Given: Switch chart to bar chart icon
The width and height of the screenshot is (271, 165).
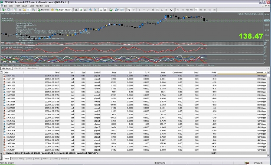Looking at the screenshot, I should [x=76, y=10].
